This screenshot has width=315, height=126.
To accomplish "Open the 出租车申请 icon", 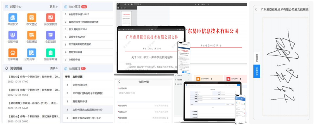I will [51, 53].
